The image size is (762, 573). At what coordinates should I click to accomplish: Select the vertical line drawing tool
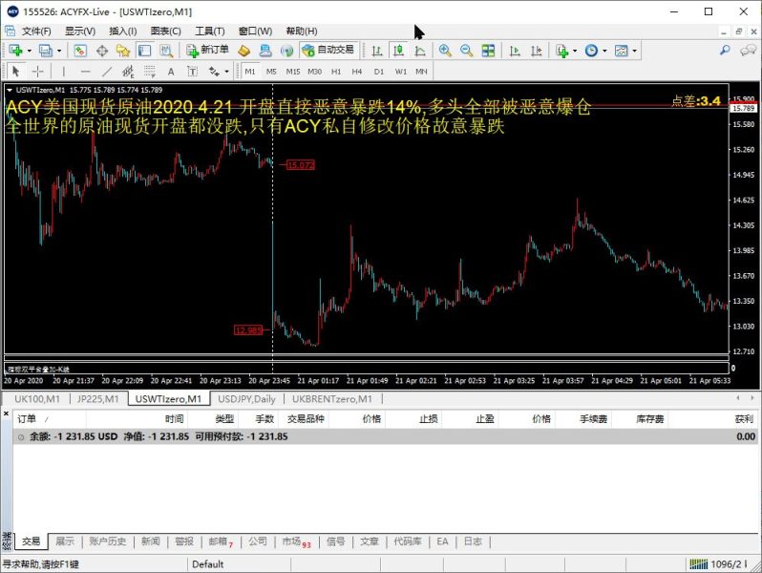click(x=64, y=72)
